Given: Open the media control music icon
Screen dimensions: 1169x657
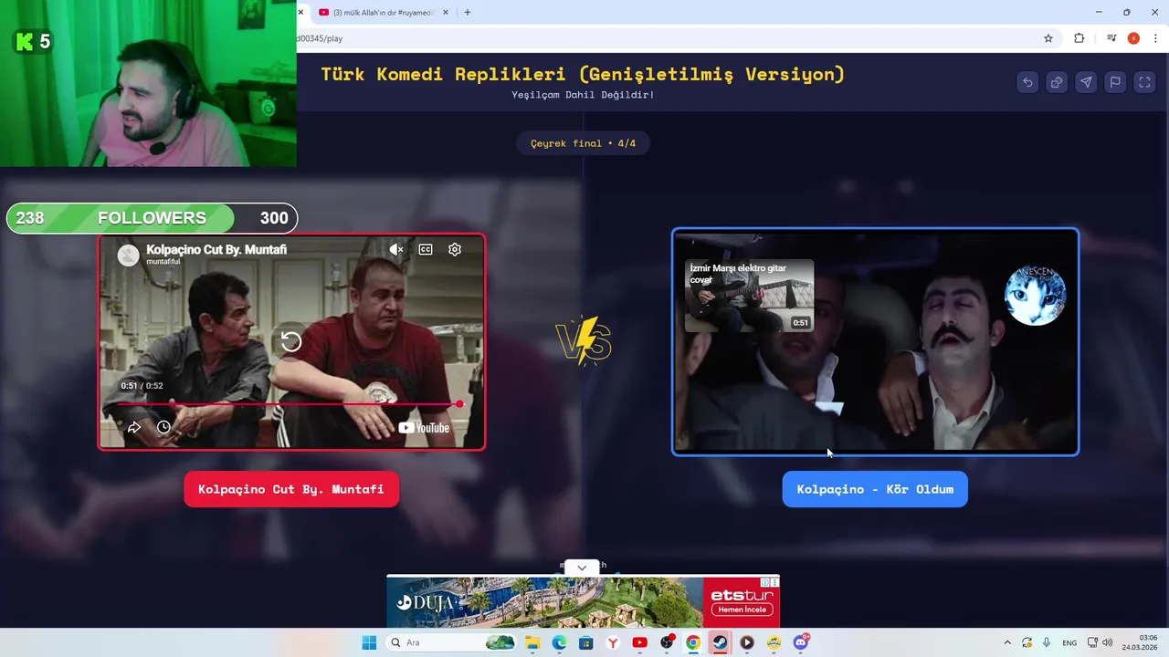Looking at the screenshot, I should click(1111, 38).
